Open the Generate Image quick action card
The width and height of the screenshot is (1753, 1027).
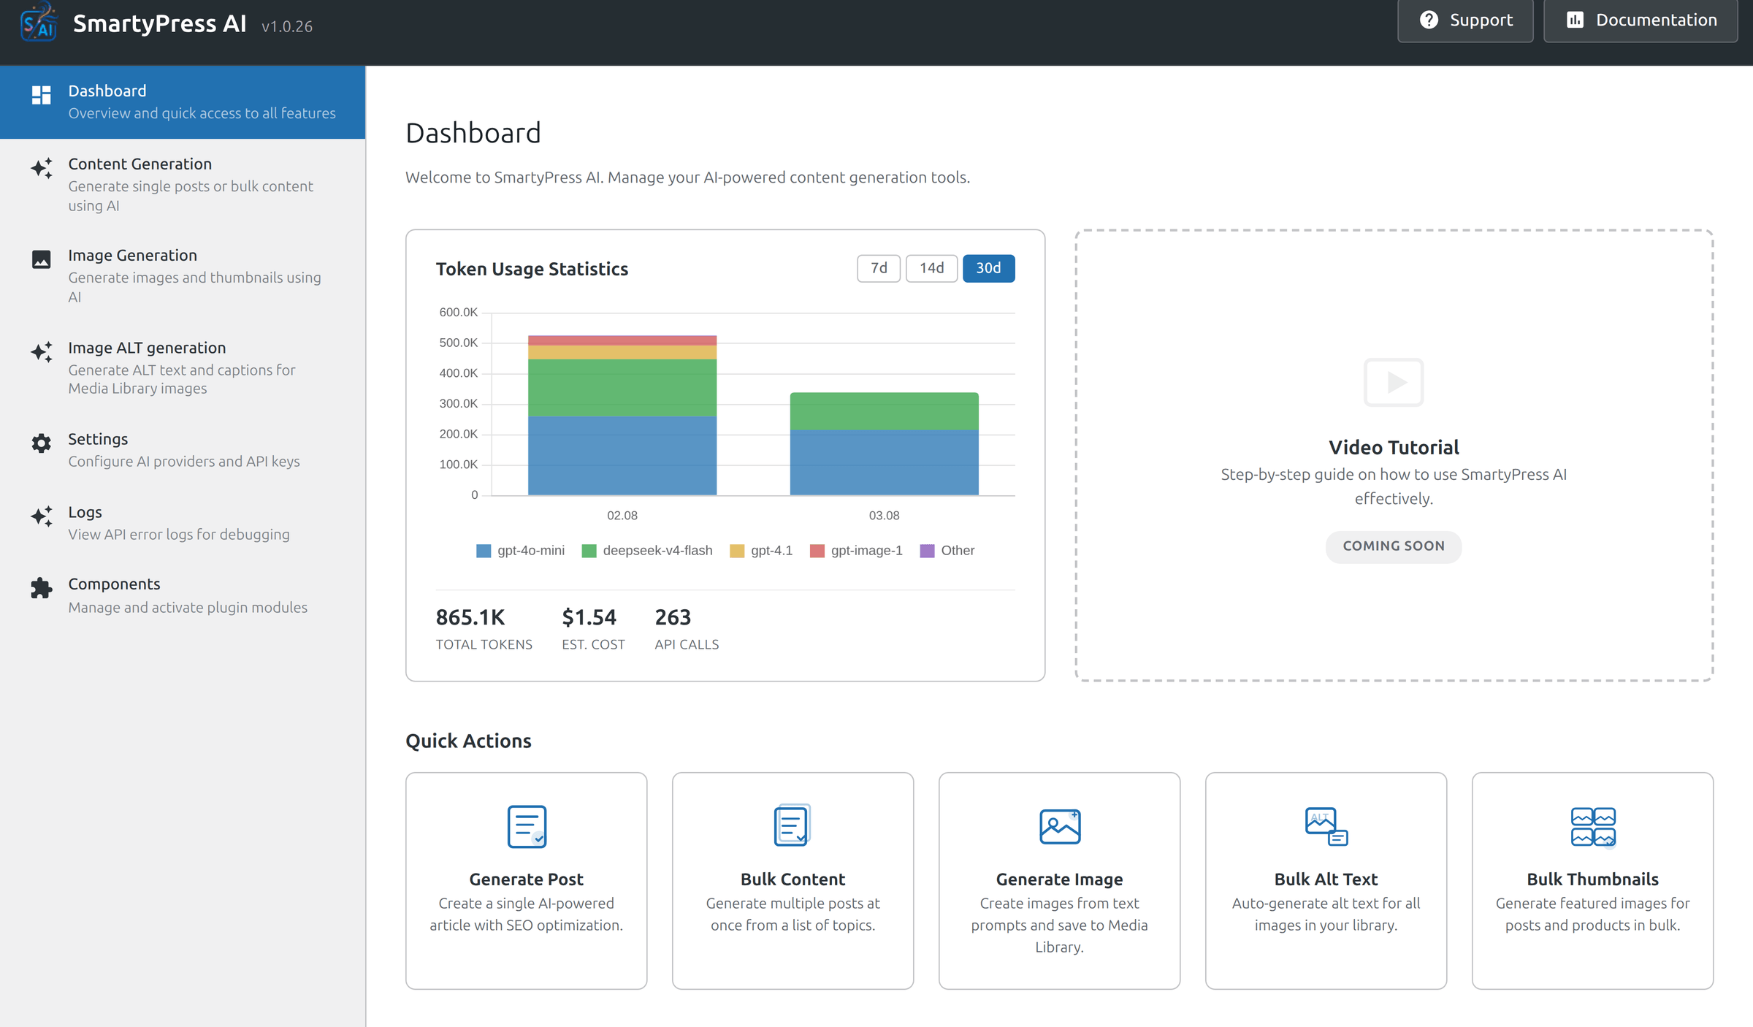coord(1060,881)
